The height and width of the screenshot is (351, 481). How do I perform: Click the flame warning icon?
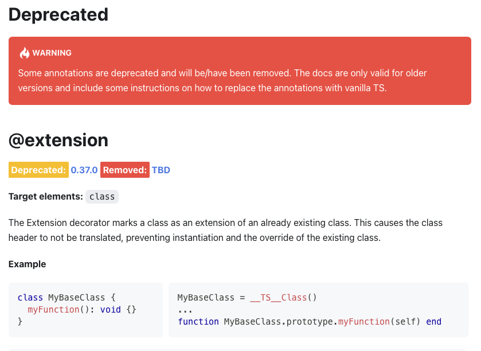coord(25,53)
